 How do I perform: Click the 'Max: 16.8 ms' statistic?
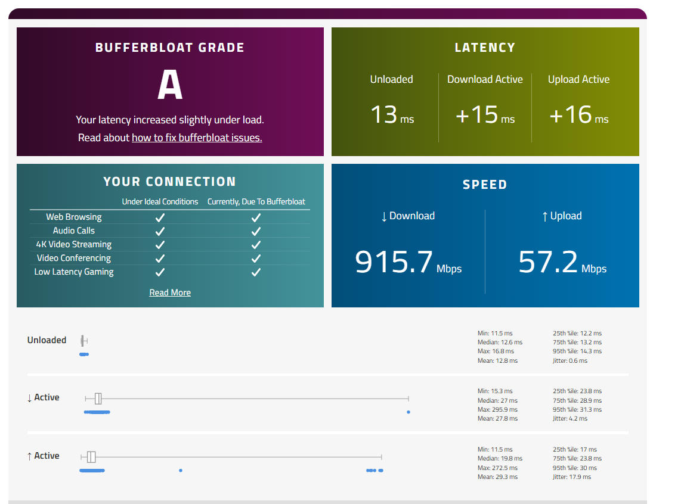(496, 351)
